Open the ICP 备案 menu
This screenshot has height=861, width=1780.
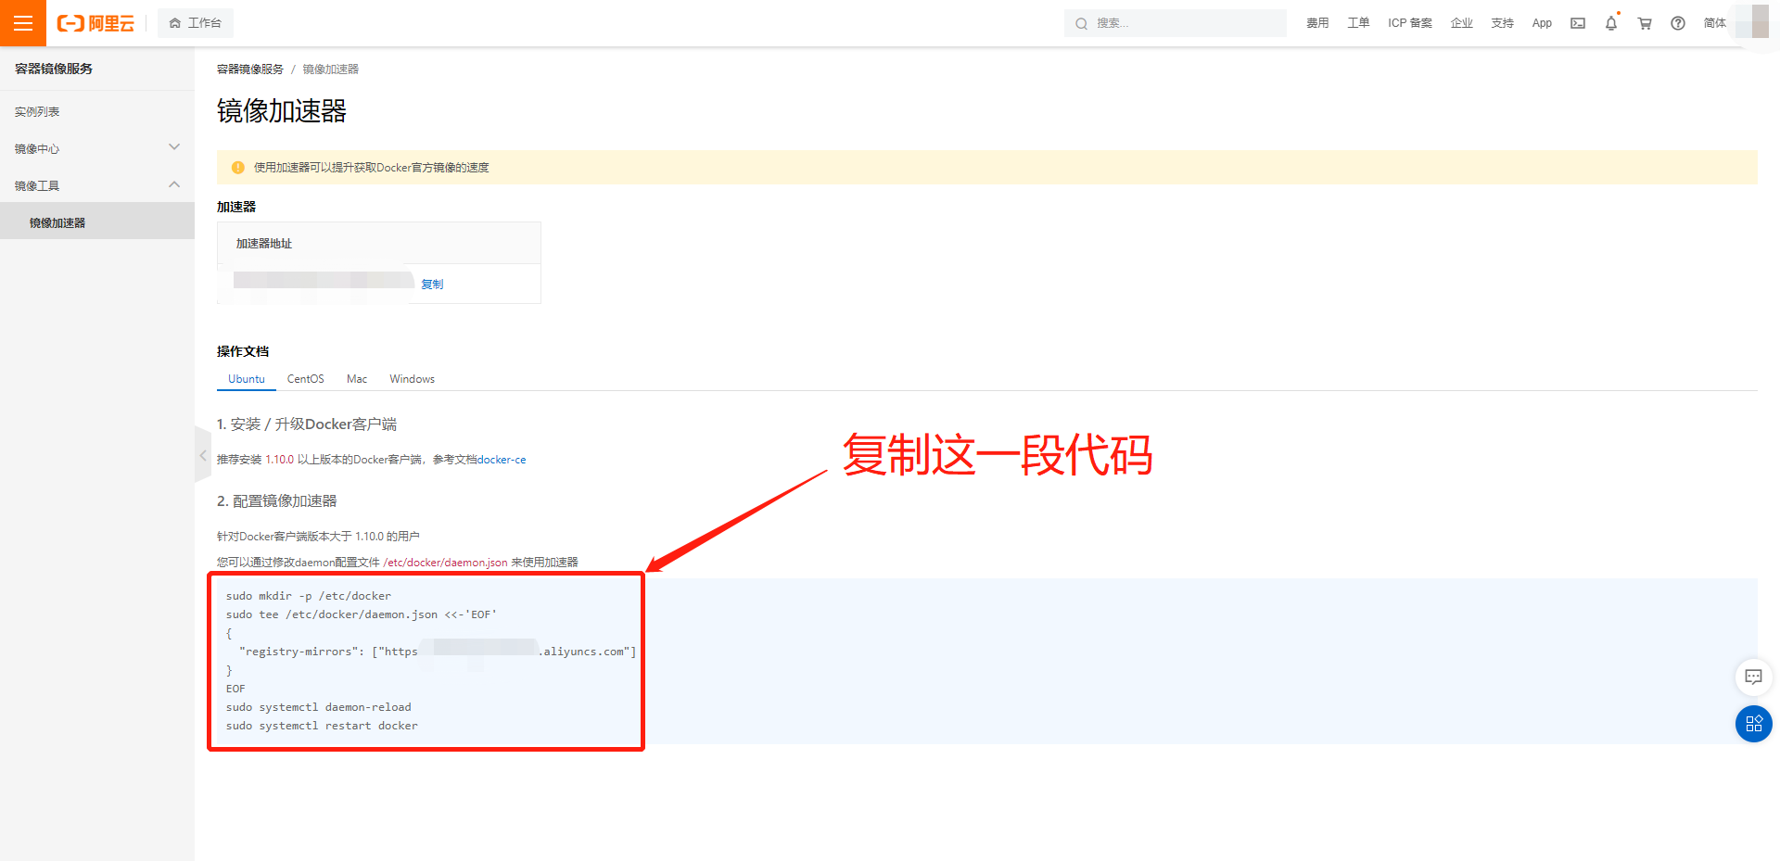tap(1410, 23)
